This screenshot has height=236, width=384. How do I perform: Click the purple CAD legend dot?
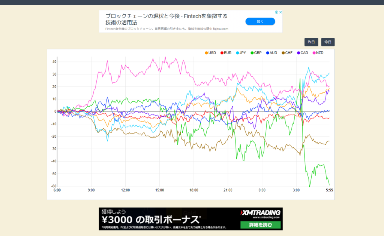click(x=298, y=53)
